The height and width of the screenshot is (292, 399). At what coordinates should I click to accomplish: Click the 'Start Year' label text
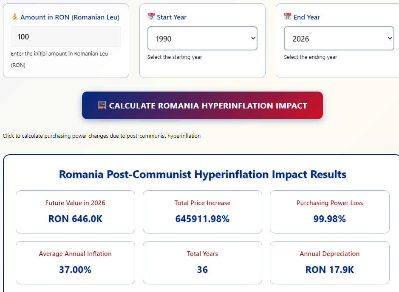[172, 17]
